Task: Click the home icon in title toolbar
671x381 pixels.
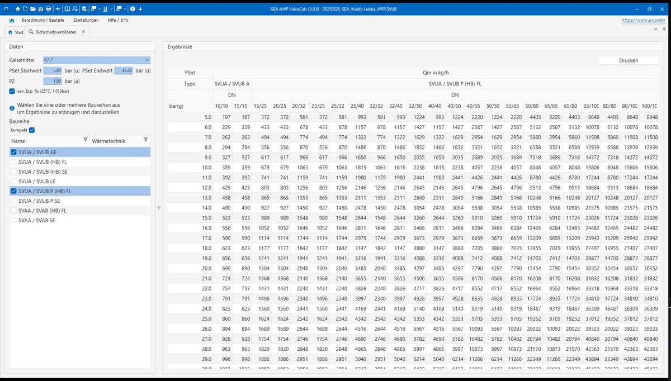Action: pos(18,9)
